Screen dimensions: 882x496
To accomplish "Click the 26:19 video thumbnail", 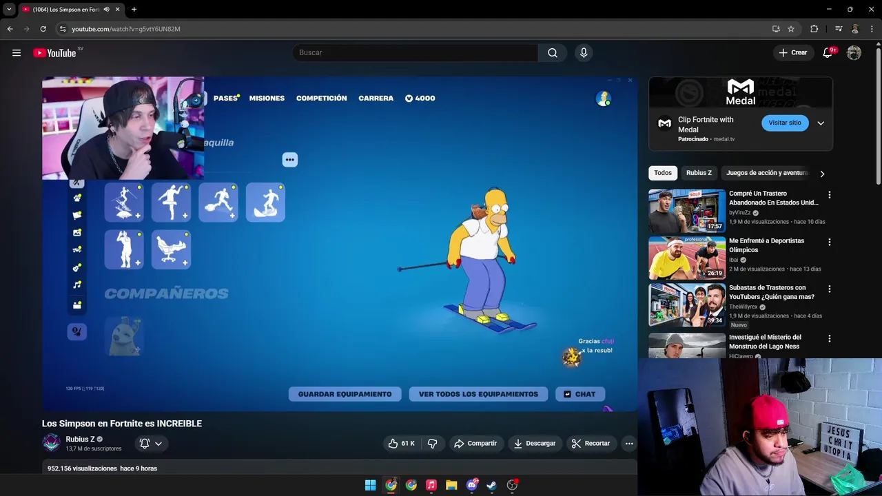I will coord(687,258).
